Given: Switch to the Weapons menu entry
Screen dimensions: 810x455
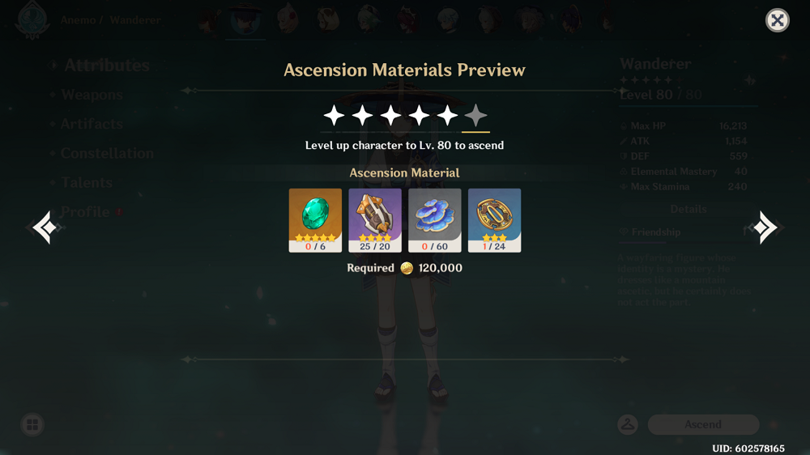Looking at the screenshot, I should pos(92,95).
